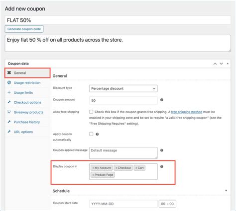This screenshot has height=211, width=236.
Task: Open the Usage restriction tab
Action: tap(27, 83)
